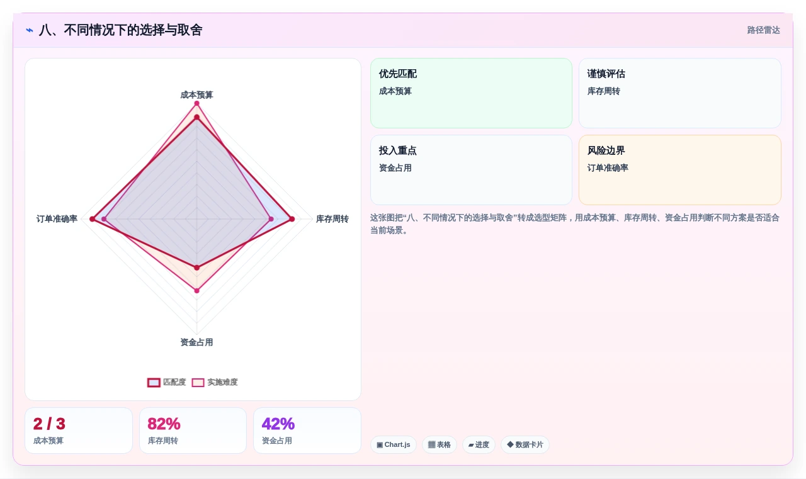Click the 42% 资金占用 stat card
This screenshot has width=806, height=479.
coord(307,431)
